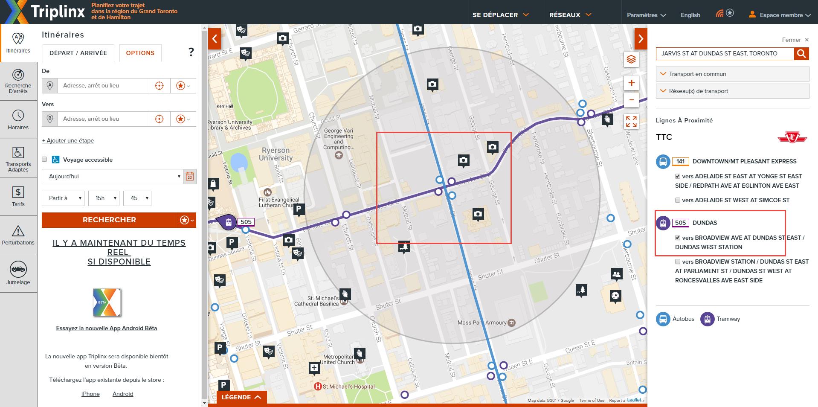The width and height of the screenshot is (818, 407).
Task: Open the 15h hour dropdown
Action: tap(104, 198)
